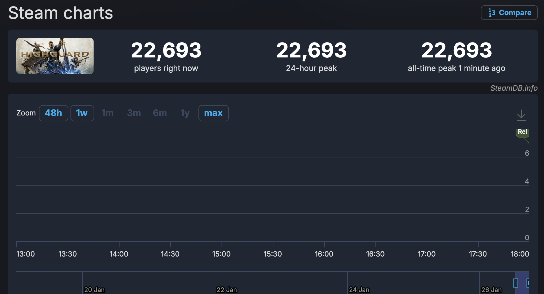Click the 20 Jan navigator date
The image size is (544, 294).
point(94,290)
